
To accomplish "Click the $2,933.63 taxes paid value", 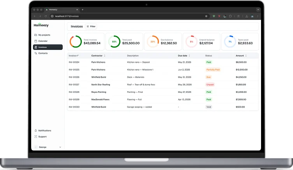I will click(245, 43).
